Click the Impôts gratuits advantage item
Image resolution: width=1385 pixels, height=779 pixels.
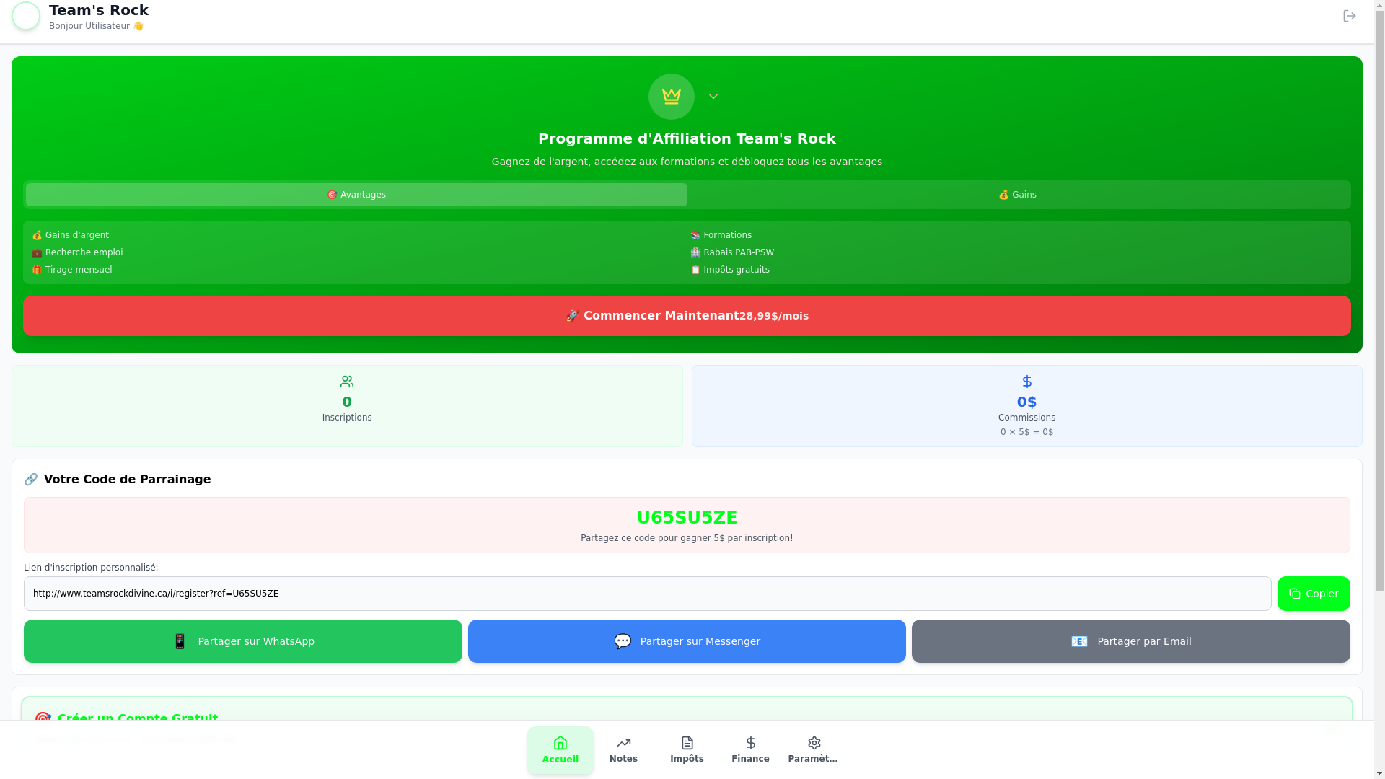pos(730,270)
